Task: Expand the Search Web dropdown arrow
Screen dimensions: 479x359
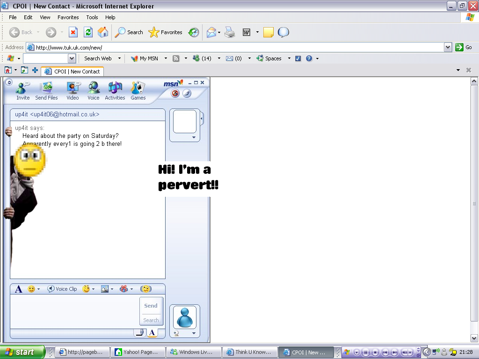Action: click(119, 58)
